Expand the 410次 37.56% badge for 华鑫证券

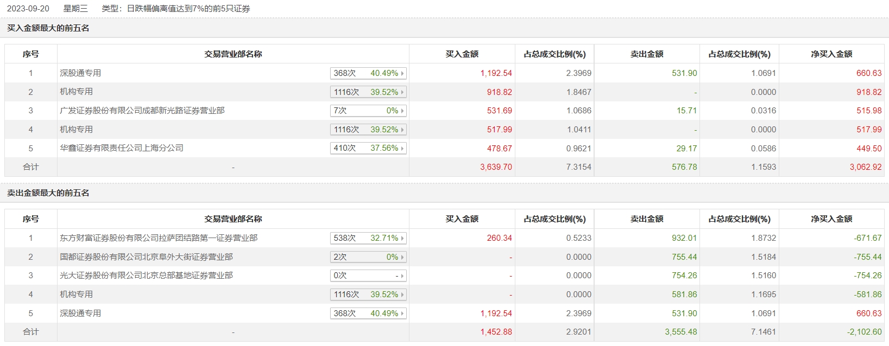coord(368,148)
